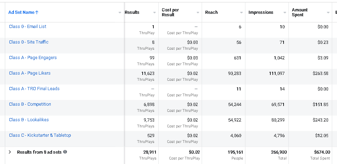Open the Class 0 - Site Traffic ad set
337x164 pixels.
(x=28, y=42)
